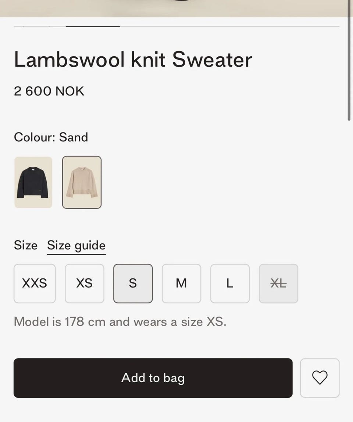
Task: Add the sweater to wishlist via heart icon
Action: [320, 378]
